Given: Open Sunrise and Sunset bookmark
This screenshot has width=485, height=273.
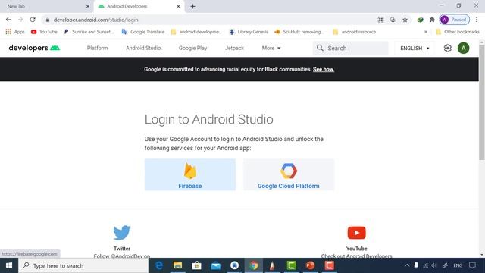Looking at the screenshot, I should (x=89, y=32).
